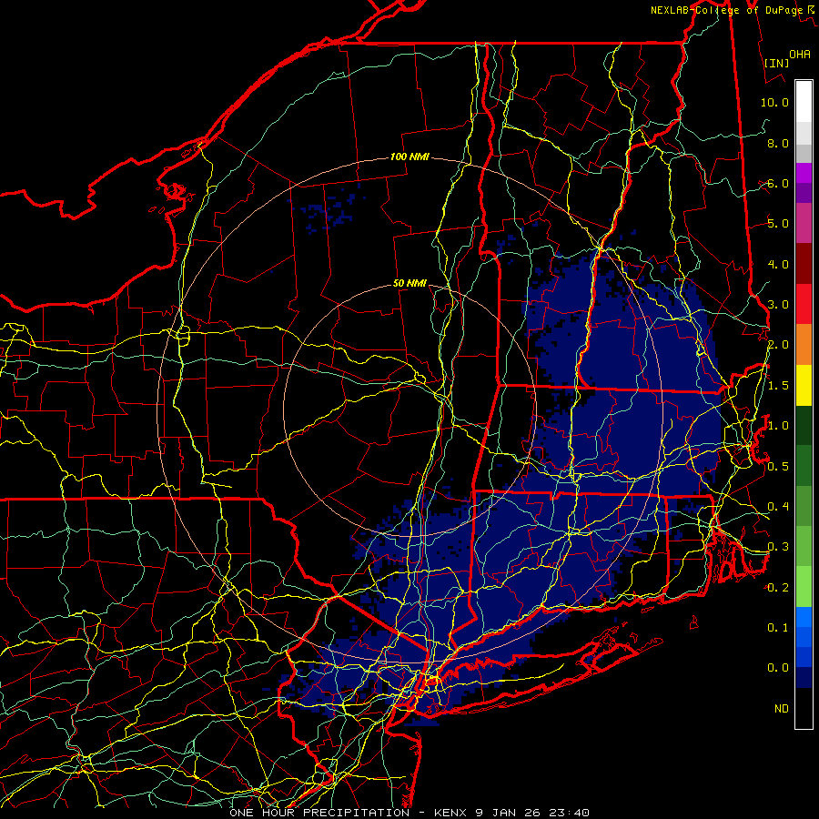The width and height of the screenshot is (819, 819).
Task: Select the magenta legend color band
Action: [804, 173]
